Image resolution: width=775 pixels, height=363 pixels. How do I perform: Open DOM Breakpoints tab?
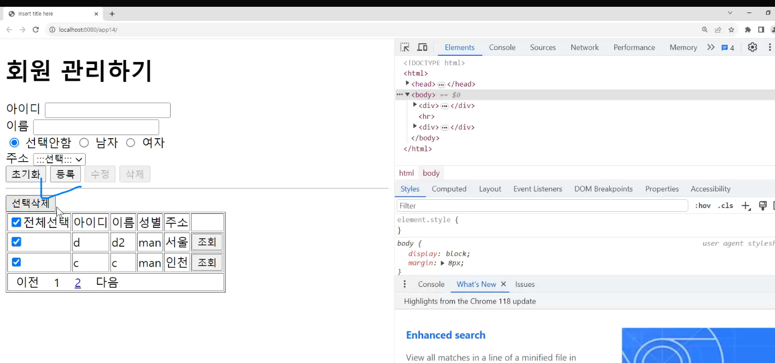click(603, 189)
